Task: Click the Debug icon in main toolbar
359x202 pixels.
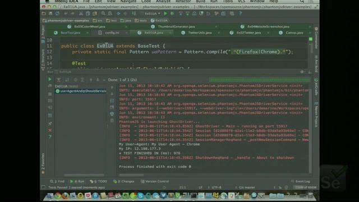Action: [172, 13]
